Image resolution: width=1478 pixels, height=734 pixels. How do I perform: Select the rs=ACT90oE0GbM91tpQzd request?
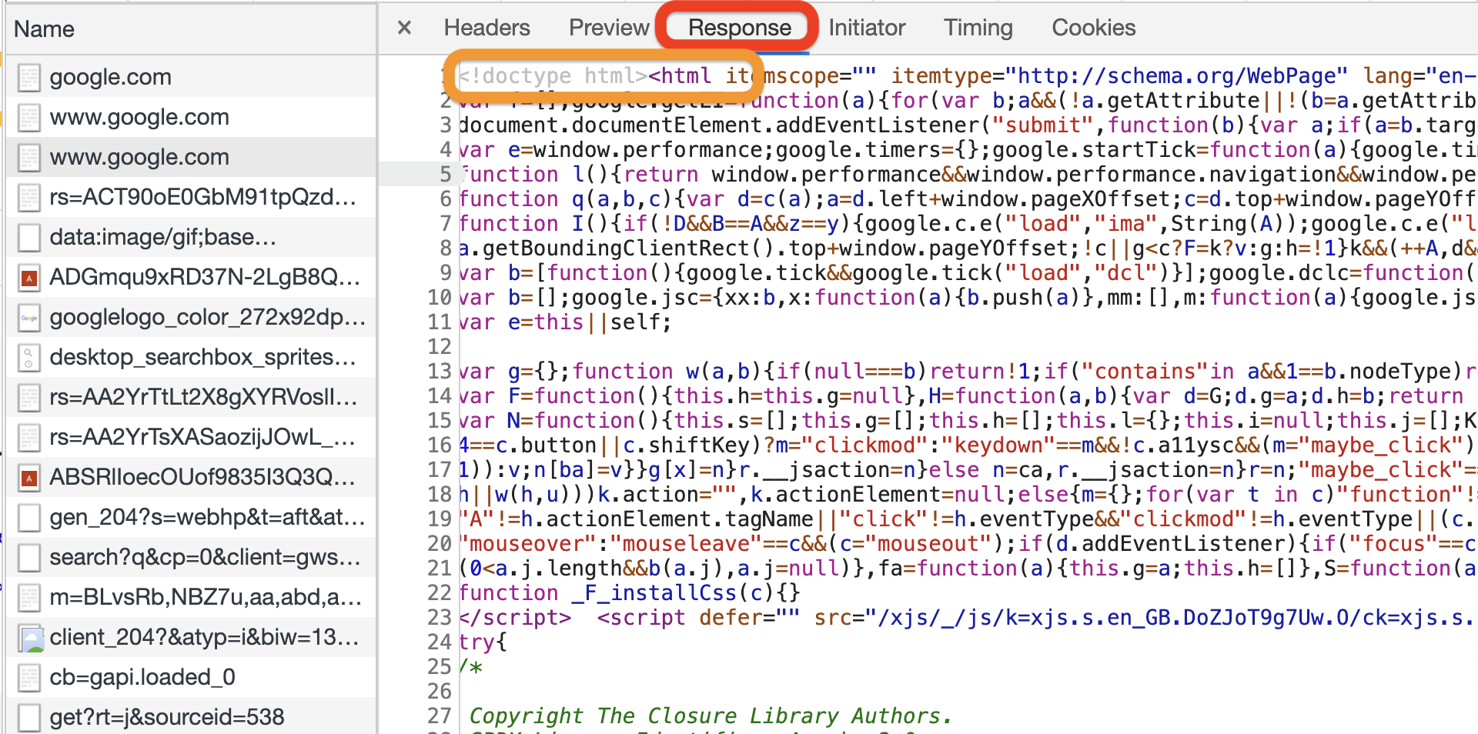point(191,197)
